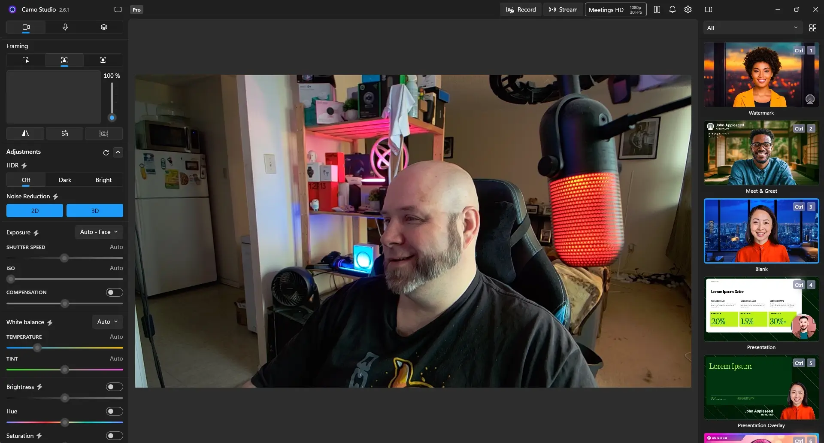This screenshot has height=443, width=824.
Task: Collapse the Adjustments section
Action: tap(118, 152)
